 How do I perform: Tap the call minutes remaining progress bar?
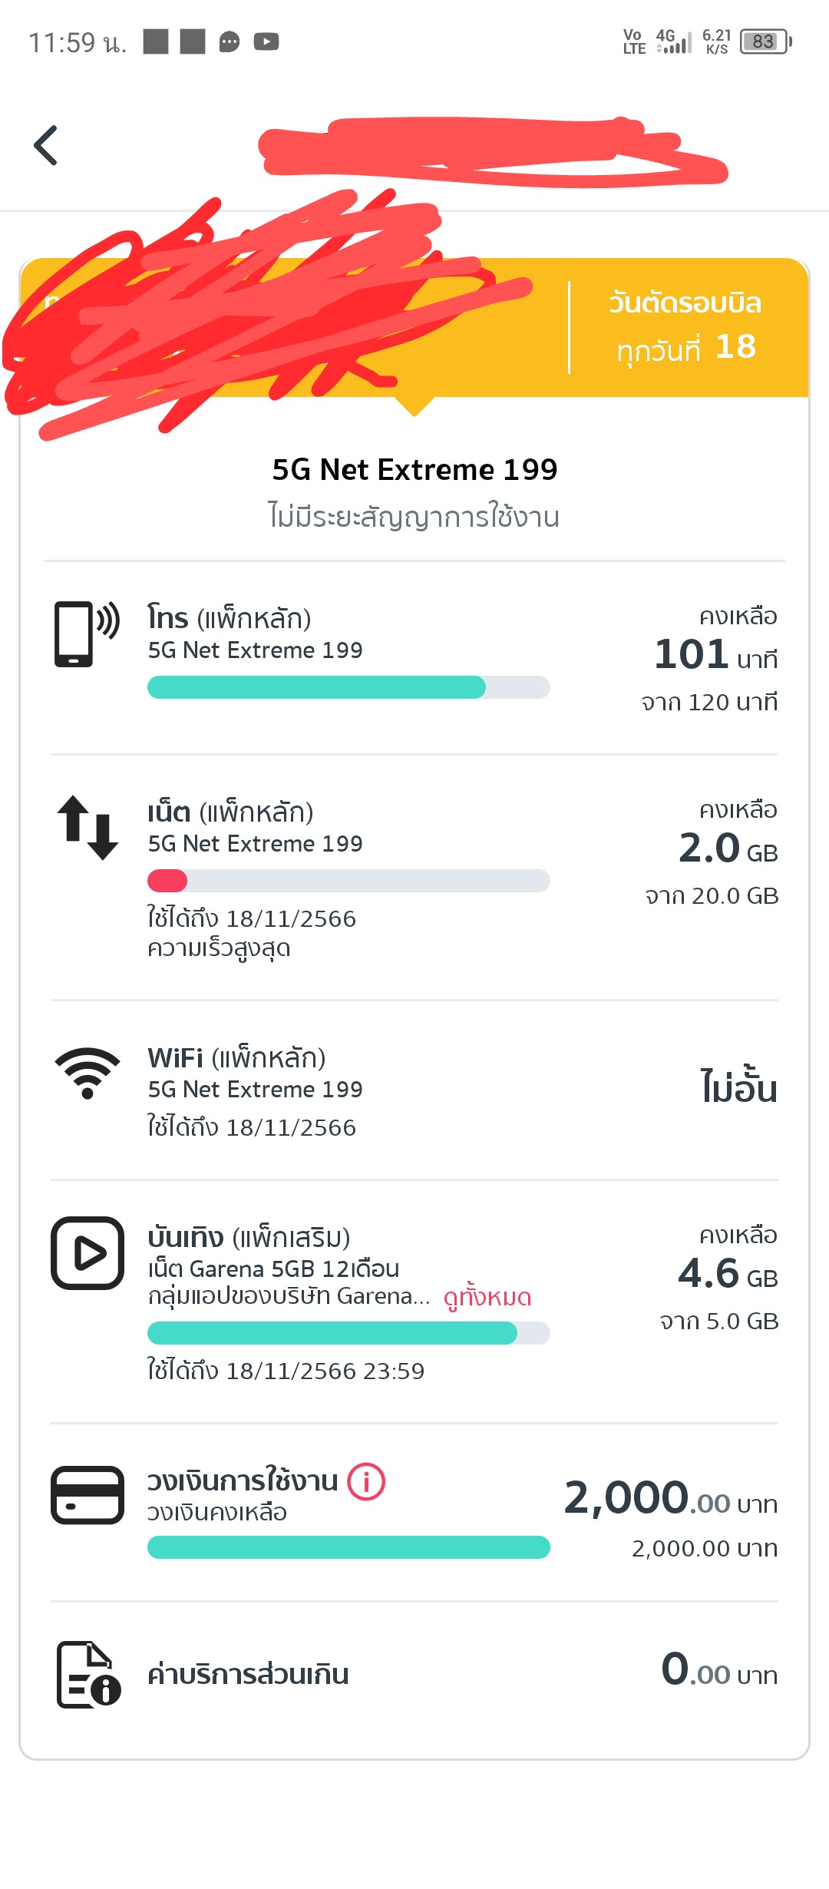(348, 687)
